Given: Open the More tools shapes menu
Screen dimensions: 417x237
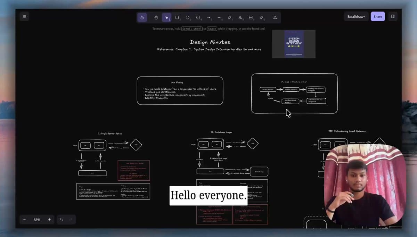Looking at the screenshot, I should coord(275,17).
